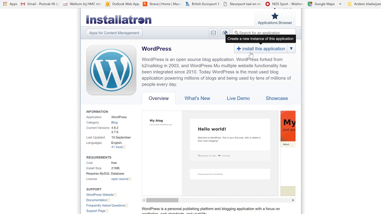Expand install options dropdown arrow
The image size is (381, 214).
click(x=291, y=49)
